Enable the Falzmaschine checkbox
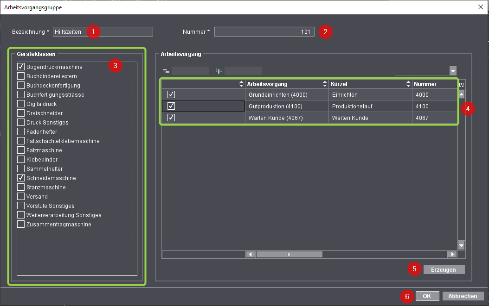Screen dimensions: 489x306 21,150
